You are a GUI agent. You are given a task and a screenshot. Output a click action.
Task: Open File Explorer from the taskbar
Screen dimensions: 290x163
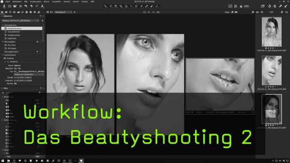(8, 161)
